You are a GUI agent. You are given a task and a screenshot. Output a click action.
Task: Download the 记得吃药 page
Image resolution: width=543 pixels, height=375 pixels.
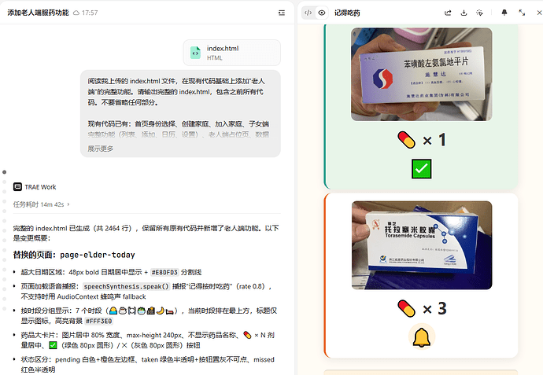pos(464,13)
